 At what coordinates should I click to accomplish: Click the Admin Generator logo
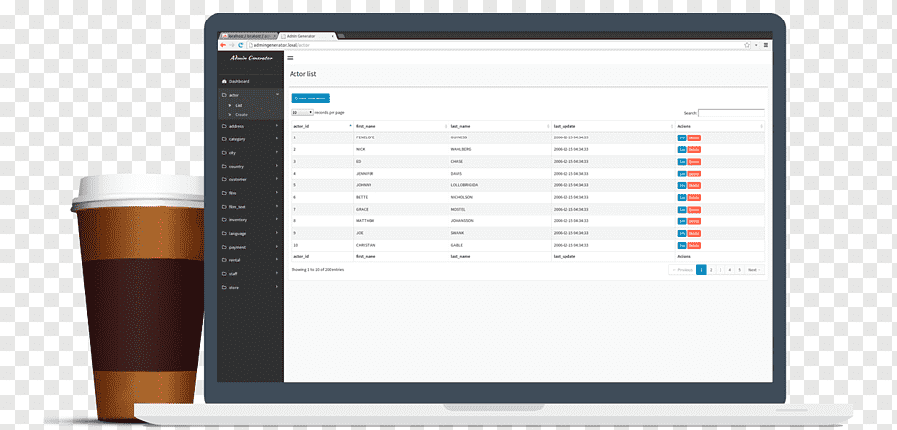point(252,58)
